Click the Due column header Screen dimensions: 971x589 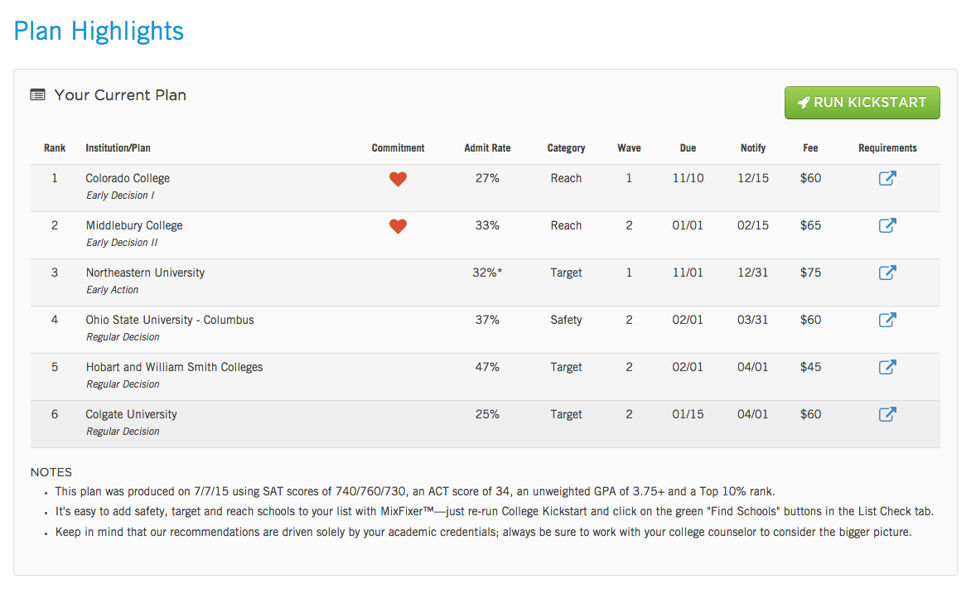point(688,148)
